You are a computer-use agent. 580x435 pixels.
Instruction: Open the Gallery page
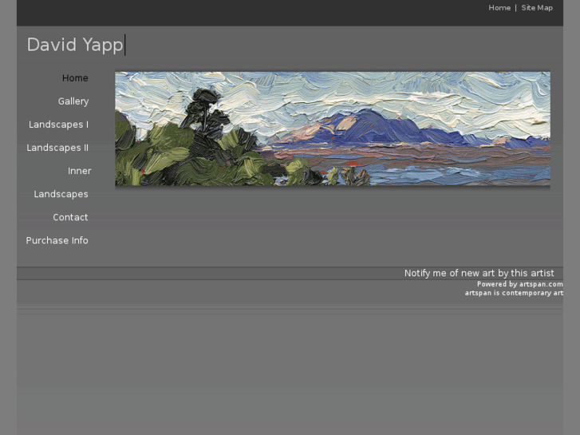(73, 101)
